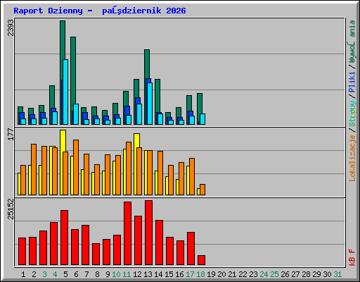The width and height of the screenshot is (360, 282).
Task: Click day label 18 on the x-axis
Action: pos(200,274)
